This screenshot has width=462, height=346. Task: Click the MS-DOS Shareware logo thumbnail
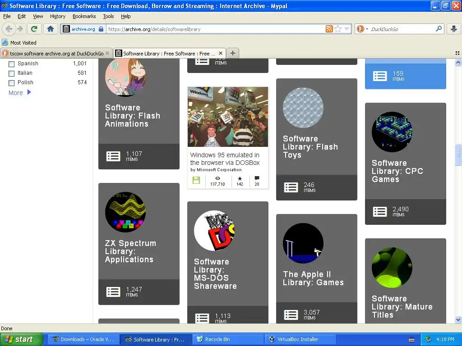click(x=214, y=231)
